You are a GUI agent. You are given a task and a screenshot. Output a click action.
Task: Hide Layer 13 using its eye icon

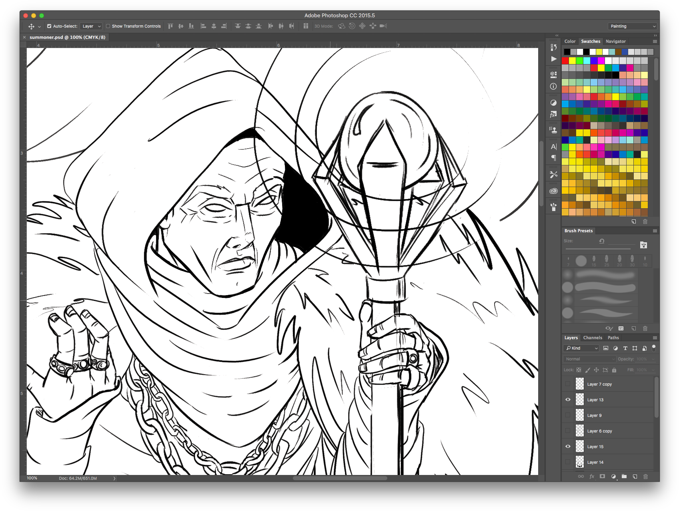point(568,400)
